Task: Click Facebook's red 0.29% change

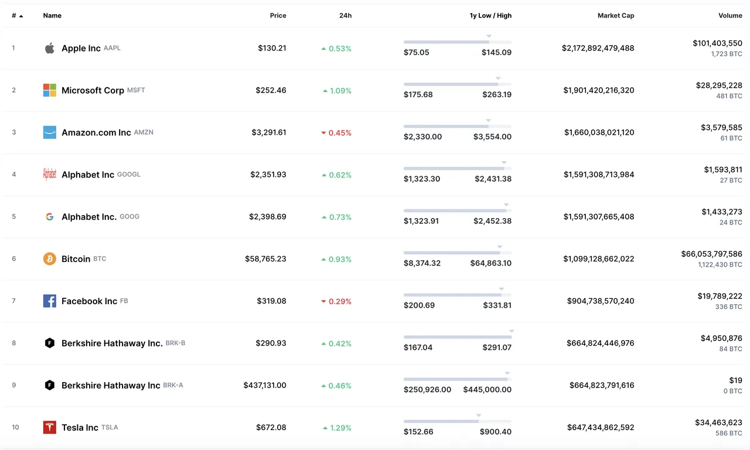Action: click(x=336, y=302)
